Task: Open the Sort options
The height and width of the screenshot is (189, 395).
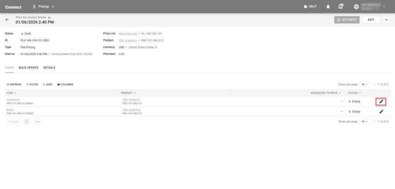Action: [48, 84]
